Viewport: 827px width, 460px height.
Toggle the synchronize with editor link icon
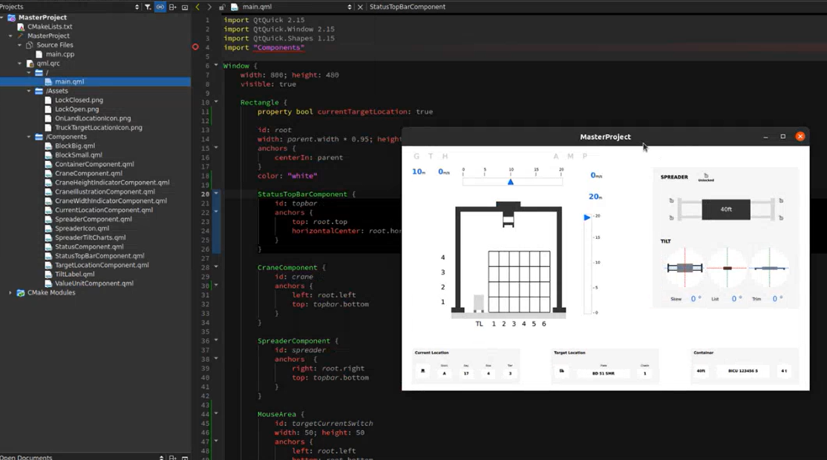coord(160,7)
